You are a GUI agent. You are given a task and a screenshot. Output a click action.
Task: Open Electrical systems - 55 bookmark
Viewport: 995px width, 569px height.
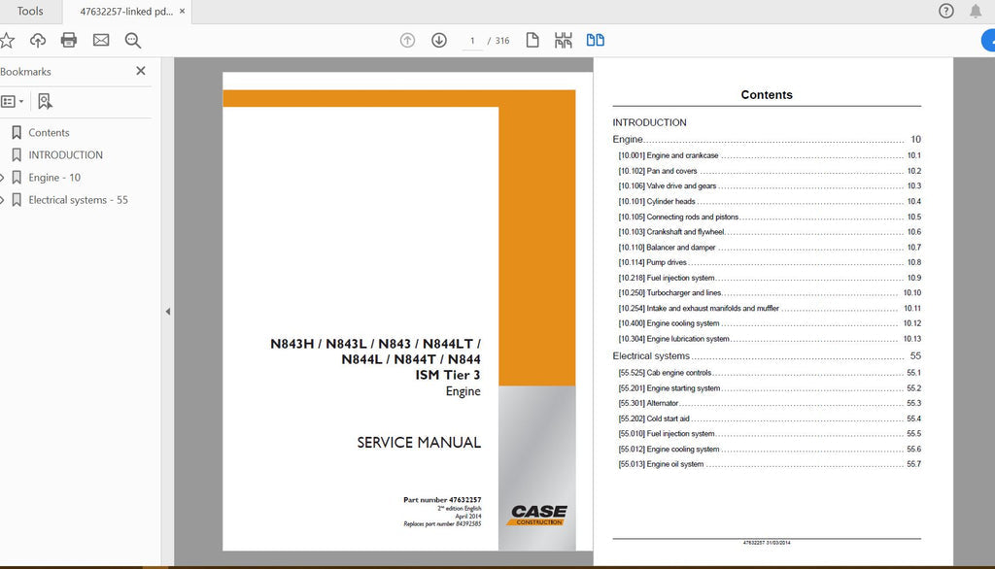point(78,200)
